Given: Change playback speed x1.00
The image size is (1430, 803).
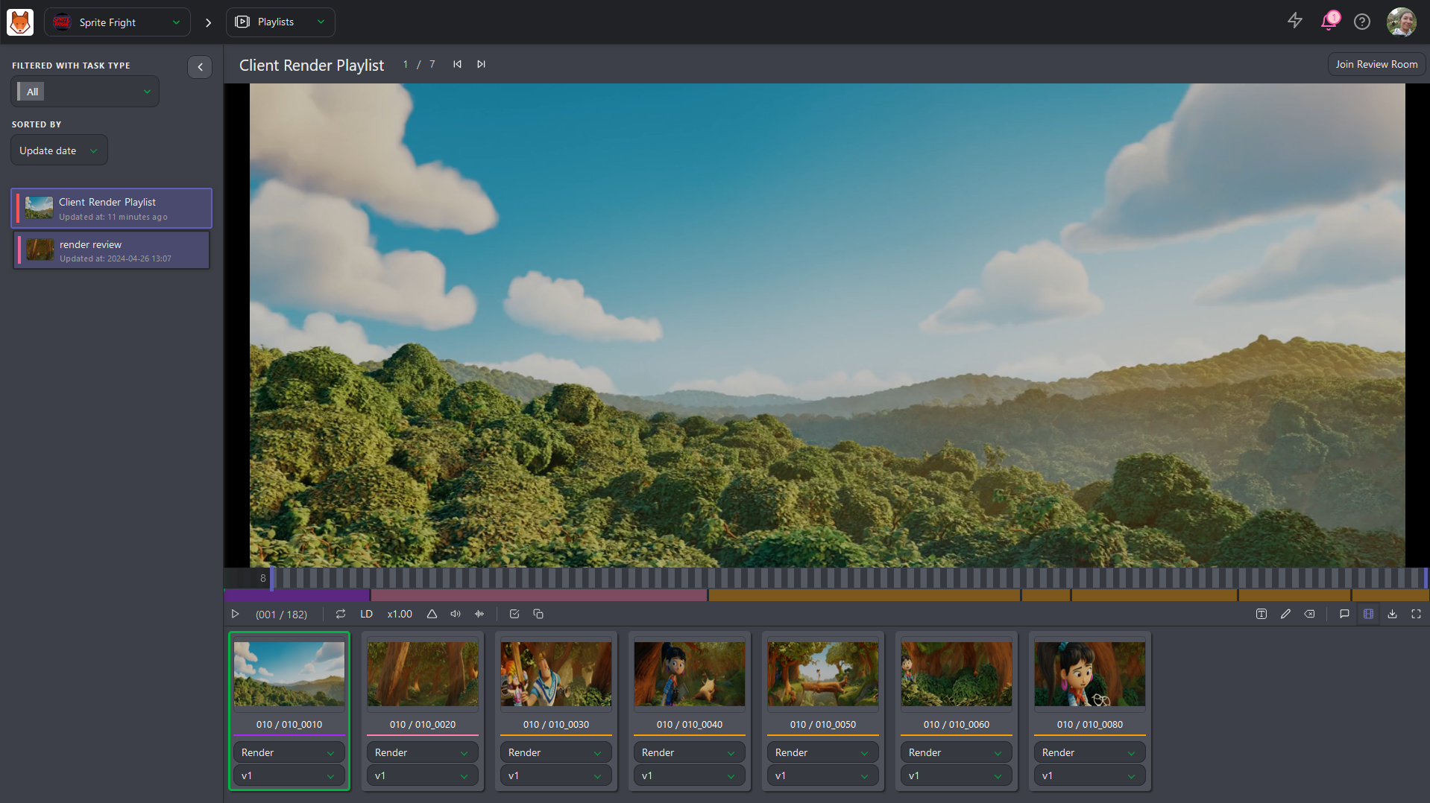Looking at the screenshot, I should 400,614.
